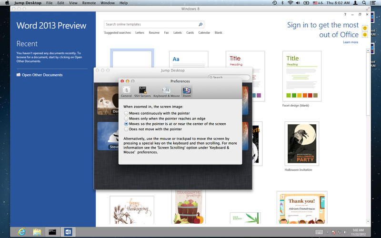The width and height of the screenshot is (381, 238).
Task: Open the Window menu
Action: tap(108, 3)
